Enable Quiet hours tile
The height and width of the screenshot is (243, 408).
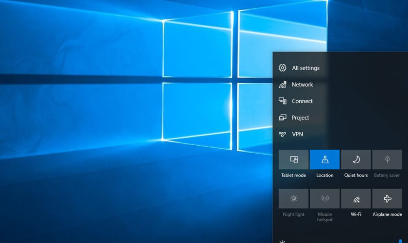tap(356, 159)
